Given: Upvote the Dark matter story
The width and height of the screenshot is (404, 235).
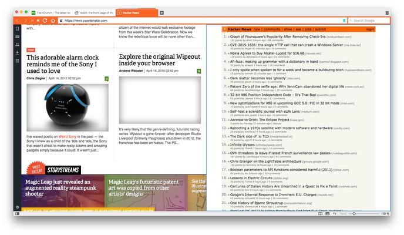Looking at the screenshot, I should pyautogui.click(x=228, y=78).
